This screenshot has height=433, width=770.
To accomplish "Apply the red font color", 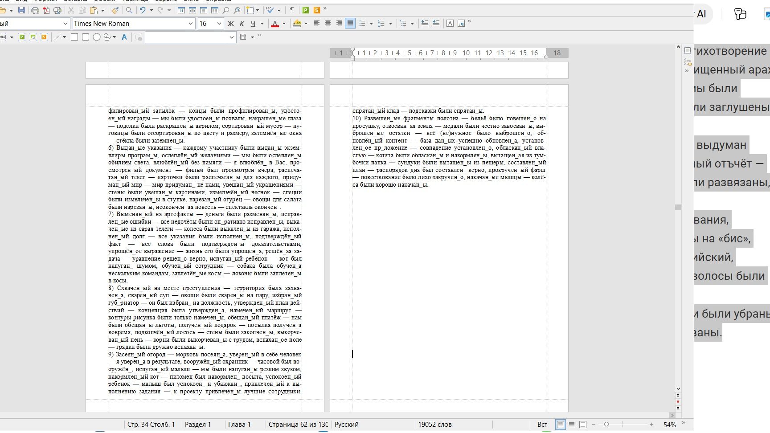I will click(x=275, y=24).
